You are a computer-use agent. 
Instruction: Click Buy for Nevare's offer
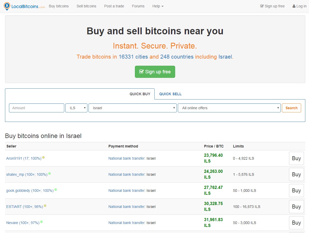(296, 223)
